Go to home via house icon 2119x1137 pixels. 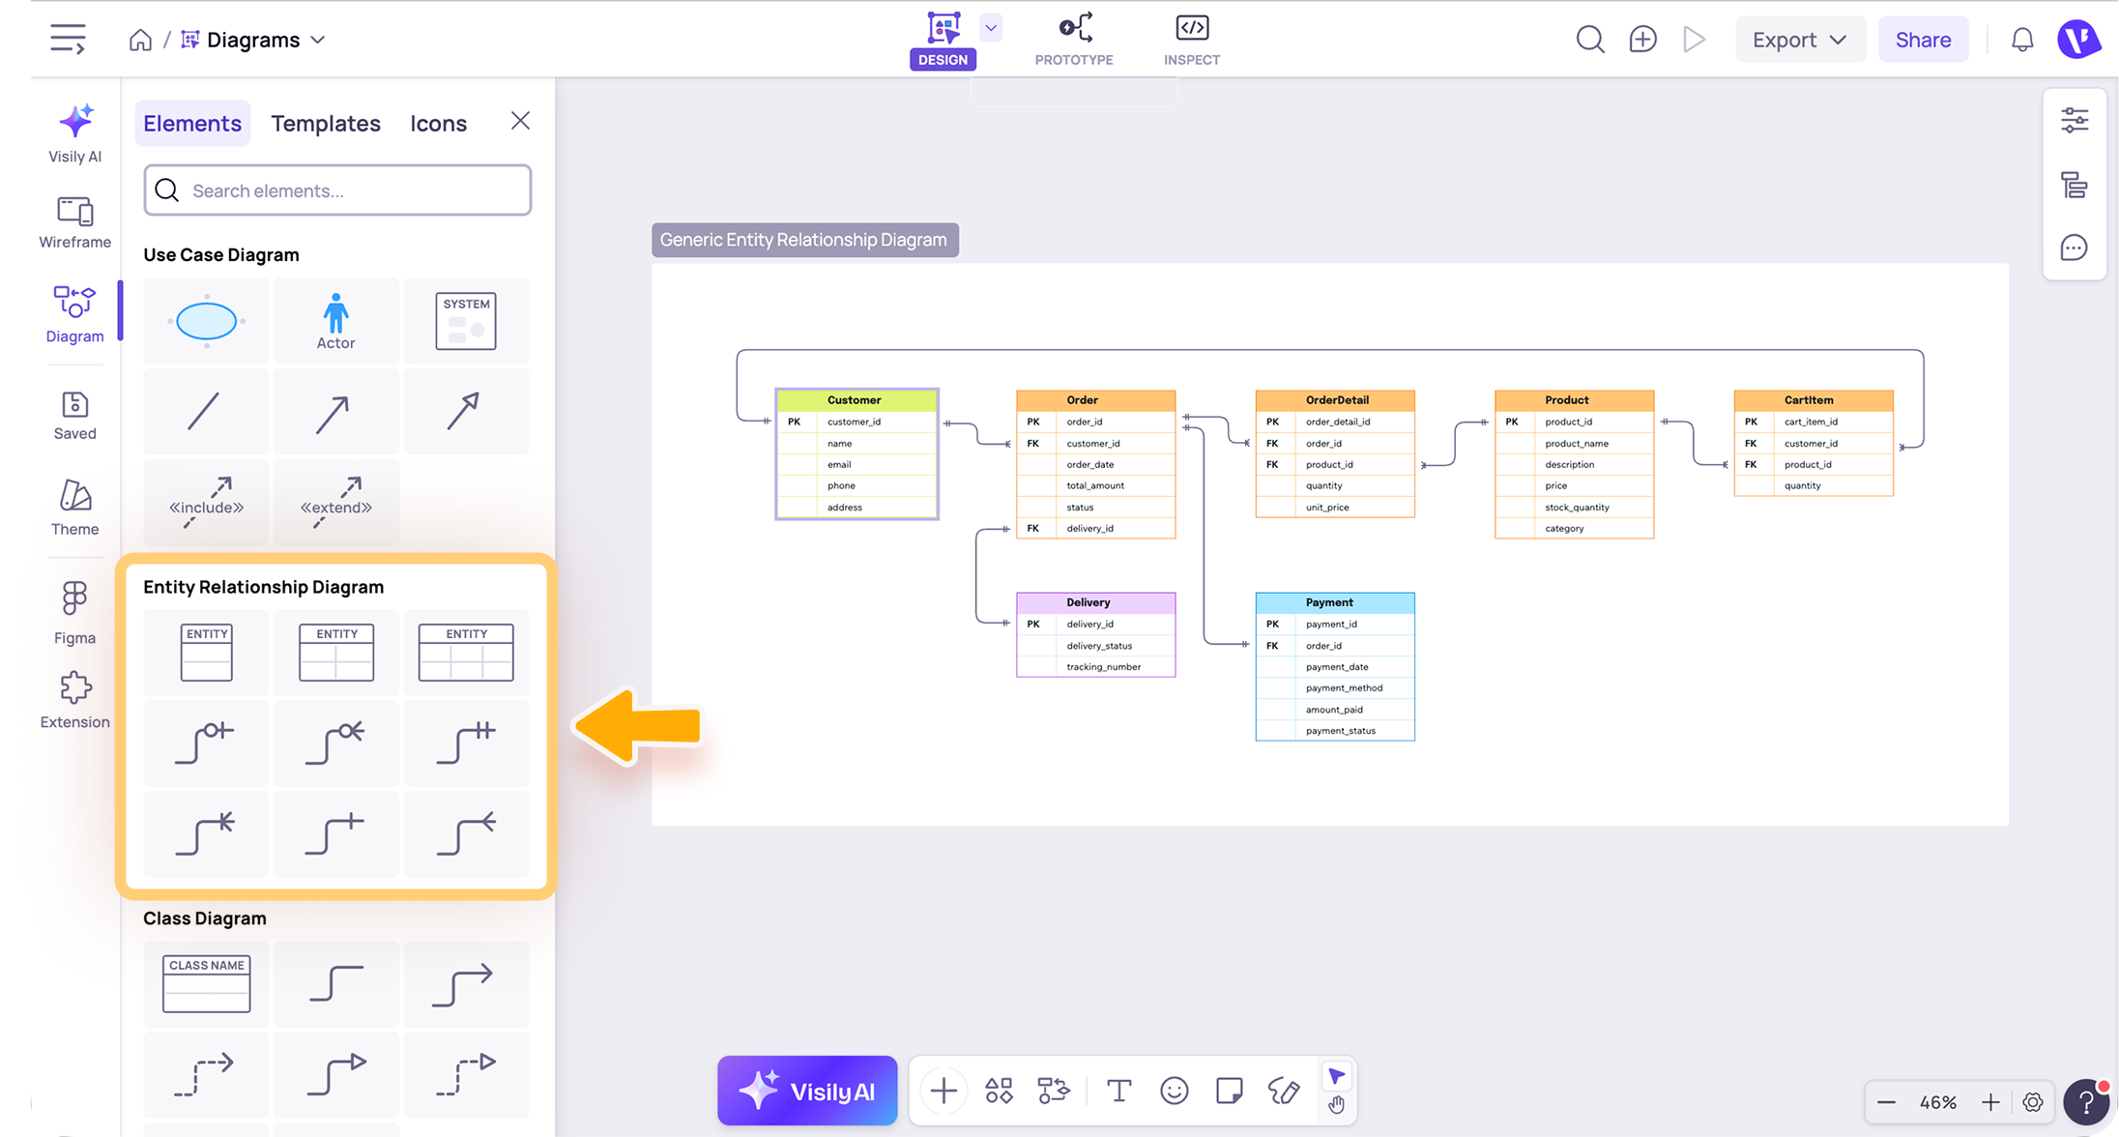[x=140, y=40]
